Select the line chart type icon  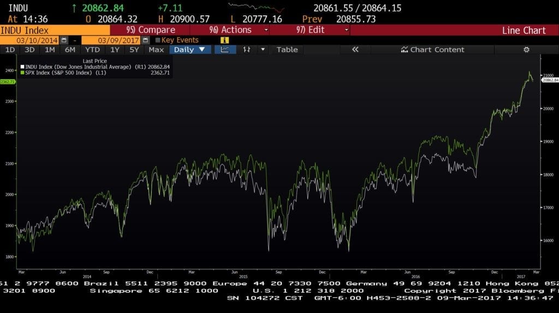pos(225,50)
